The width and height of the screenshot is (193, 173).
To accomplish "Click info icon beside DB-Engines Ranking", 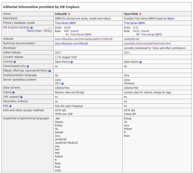I will click(32, 28).
